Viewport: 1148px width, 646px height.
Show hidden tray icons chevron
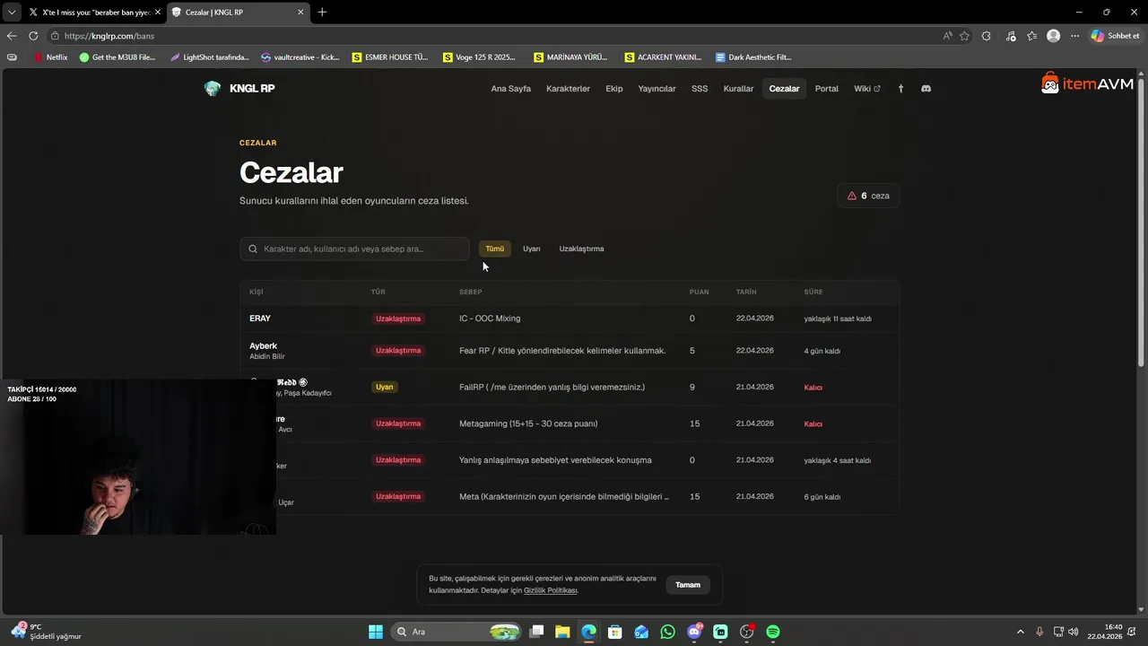tap(1020, 632)
